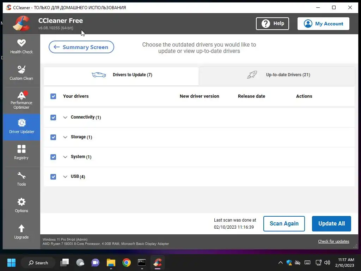361x271 pixels.
Task: Open File Explorer from the taskbar
Action: 111,263
